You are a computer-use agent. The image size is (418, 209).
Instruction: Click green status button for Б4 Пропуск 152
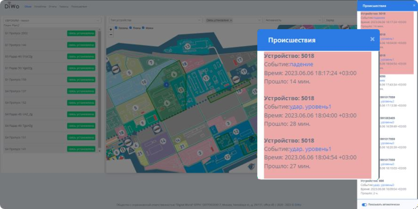coord(81,103)
